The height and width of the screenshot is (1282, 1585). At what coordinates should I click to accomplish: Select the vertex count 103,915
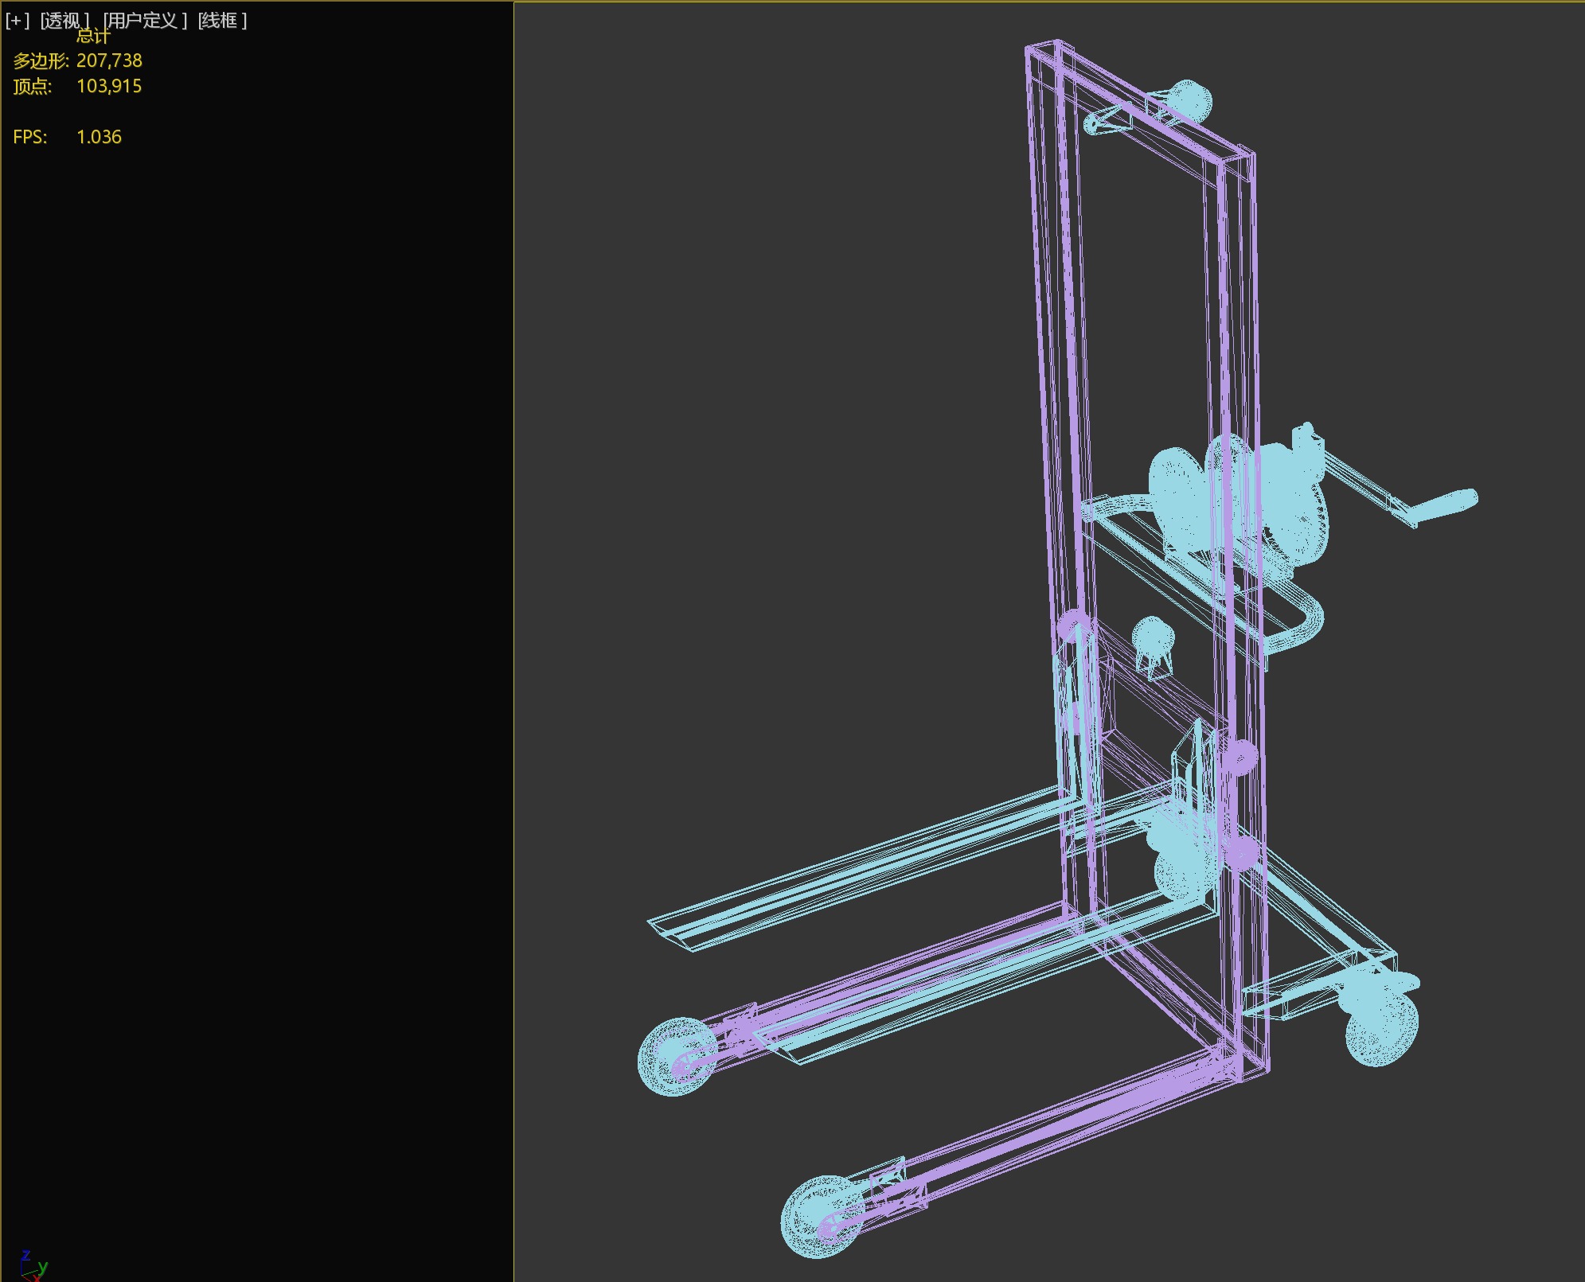click(x=109, y=86)
